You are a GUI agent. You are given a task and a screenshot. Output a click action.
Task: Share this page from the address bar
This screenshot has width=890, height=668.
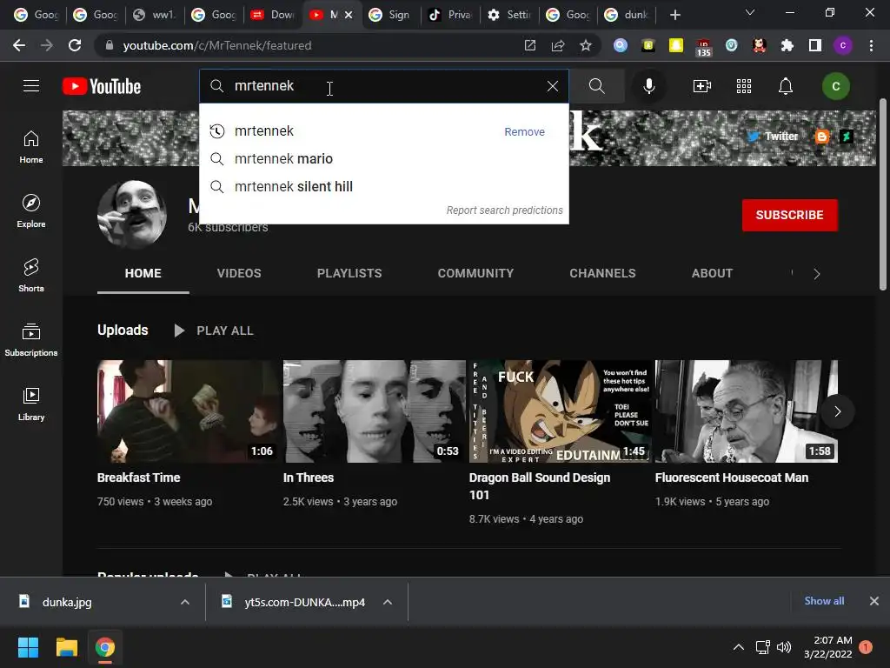coord(558,45)
